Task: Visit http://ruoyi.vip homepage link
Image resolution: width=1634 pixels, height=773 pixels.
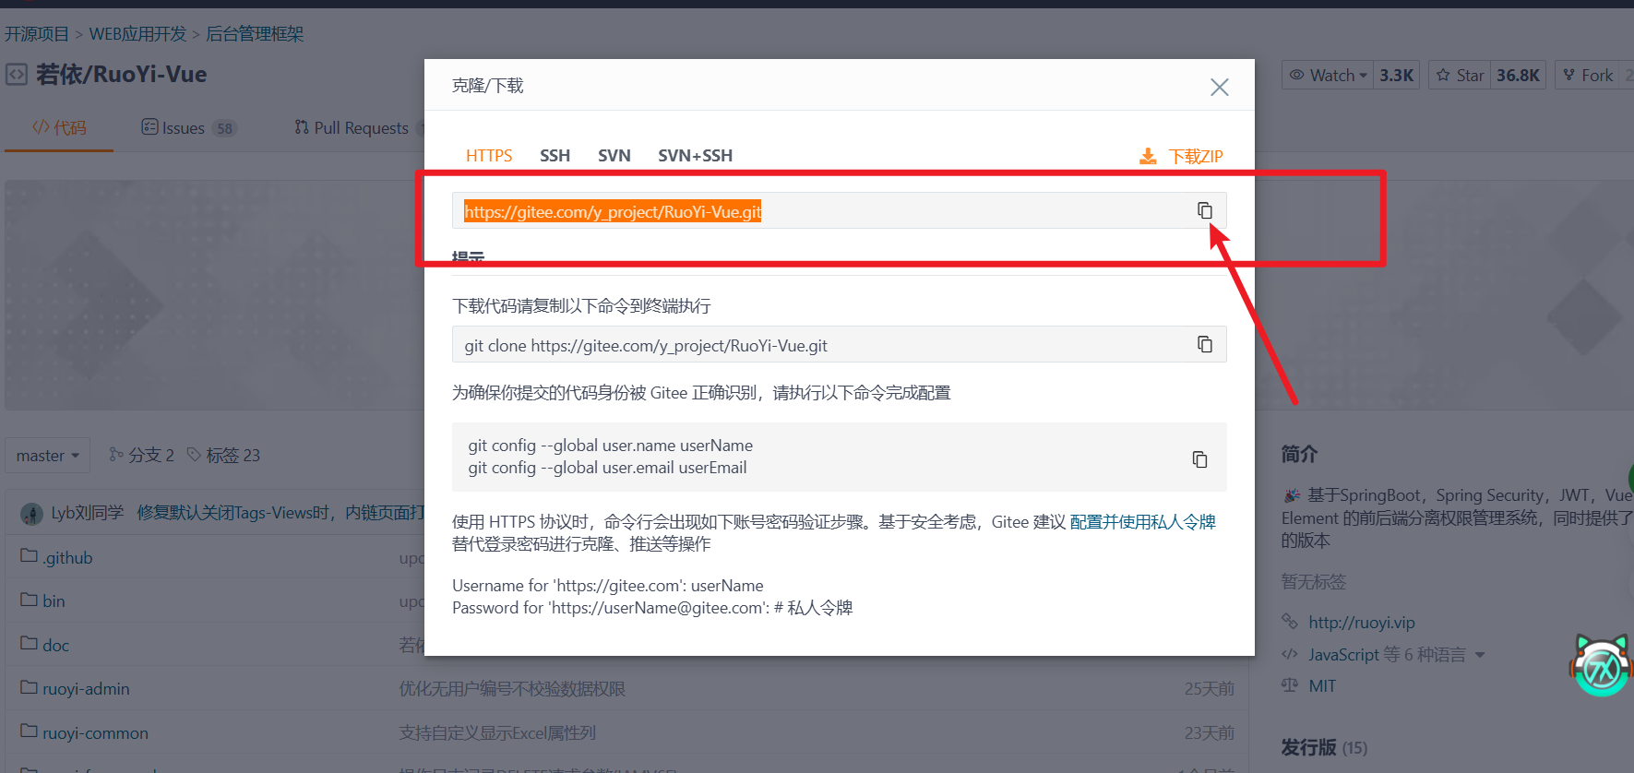Action: [1361, 623]
